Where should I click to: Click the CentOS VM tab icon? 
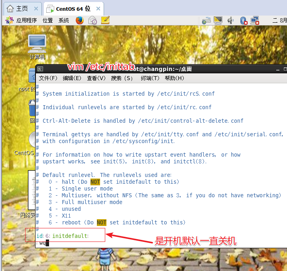click(50, 9)
